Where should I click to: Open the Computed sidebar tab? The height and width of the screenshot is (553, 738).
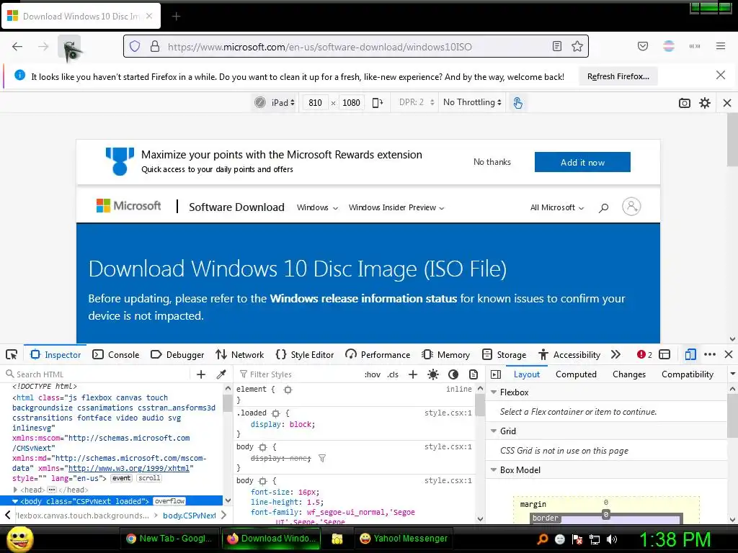576,374
